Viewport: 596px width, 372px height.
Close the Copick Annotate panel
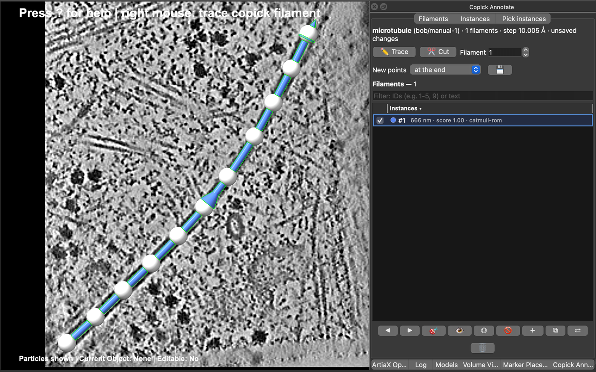click(x=374, y=7)
